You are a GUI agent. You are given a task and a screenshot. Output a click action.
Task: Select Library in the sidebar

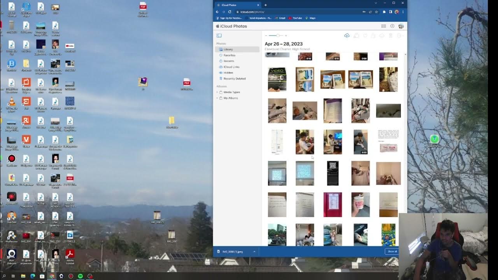237,49
